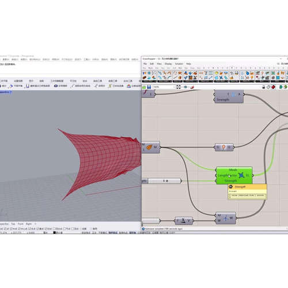Image resolution: width=288 pixels, height=288 pixels.
Task: Enable the first unchecked osnap checkbox
Action: pos(54,229)
